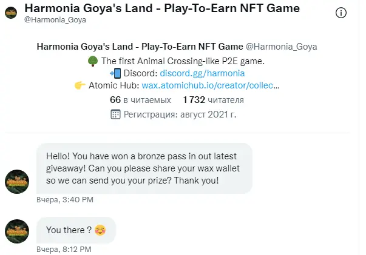This screenshot has width=366, height=255.
Task: Open the '1 732 читателя' followers list
Action: tap(213, 100)
